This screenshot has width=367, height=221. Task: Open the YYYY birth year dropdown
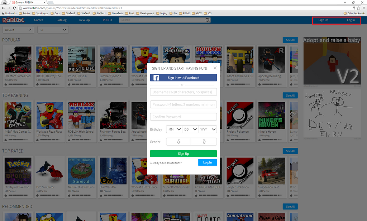[x=207, y=129]
